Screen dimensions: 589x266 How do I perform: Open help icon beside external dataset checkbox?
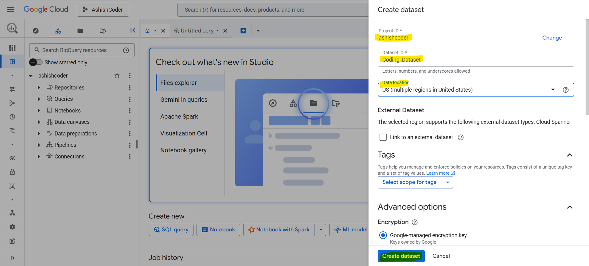(461, 138)
